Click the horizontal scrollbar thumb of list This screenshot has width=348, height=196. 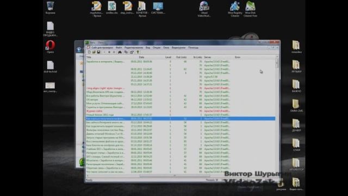(175, 176)
